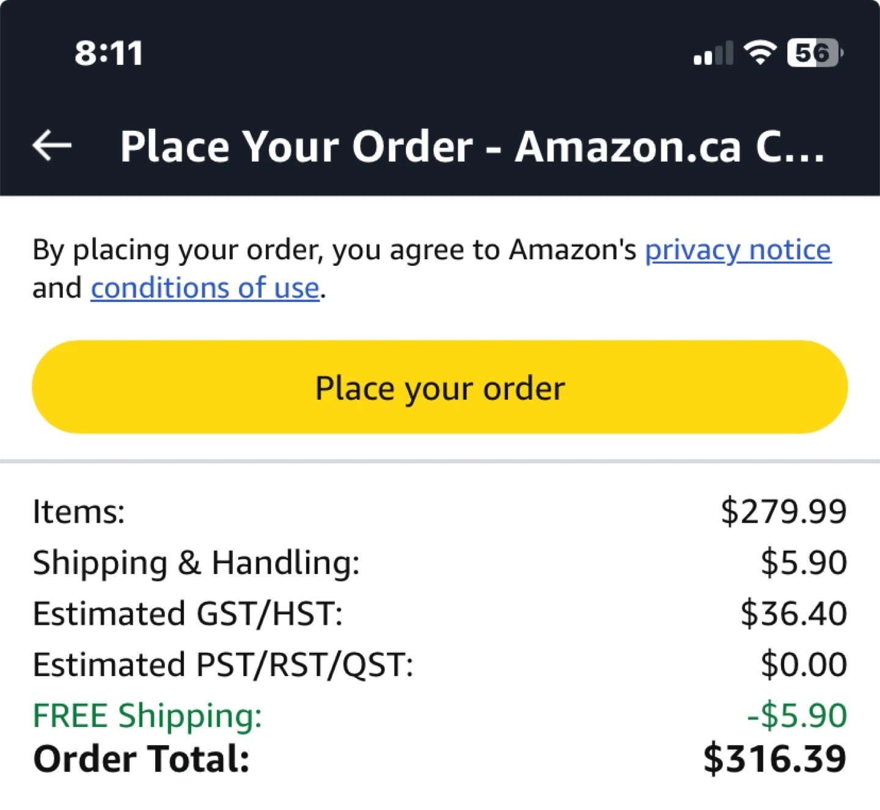The width and height of the screenshot is (880, 810).
Task: Tap the FREE Shipping discount -$5.90
Action: (x=797, y=715)
